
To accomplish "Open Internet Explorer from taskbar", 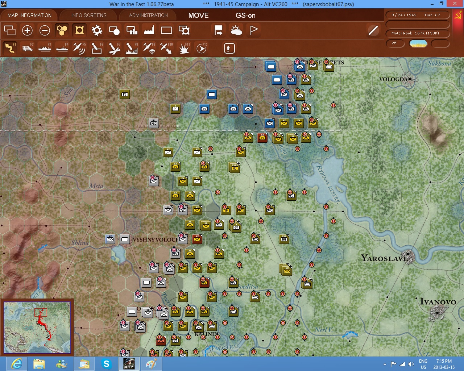I will point(17,363).
